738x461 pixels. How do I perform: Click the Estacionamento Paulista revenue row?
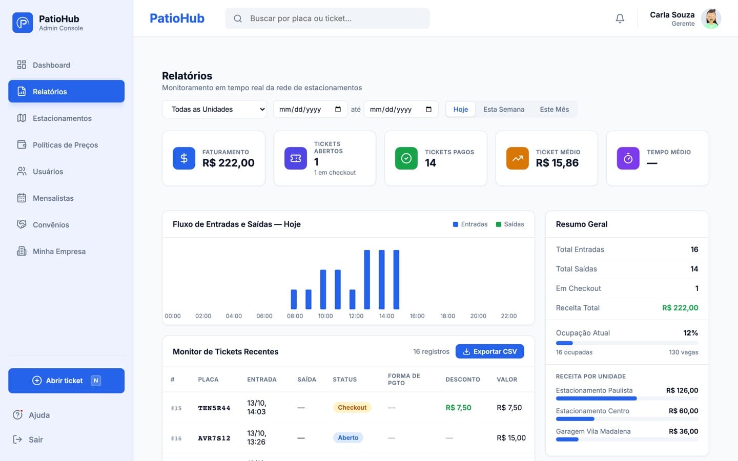[627, 393]
